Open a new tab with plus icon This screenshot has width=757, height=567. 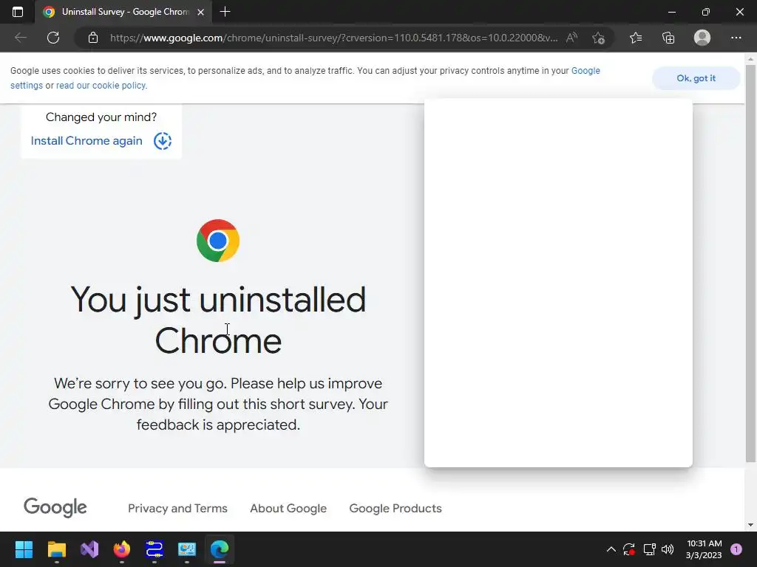click(x=225, y=12)
